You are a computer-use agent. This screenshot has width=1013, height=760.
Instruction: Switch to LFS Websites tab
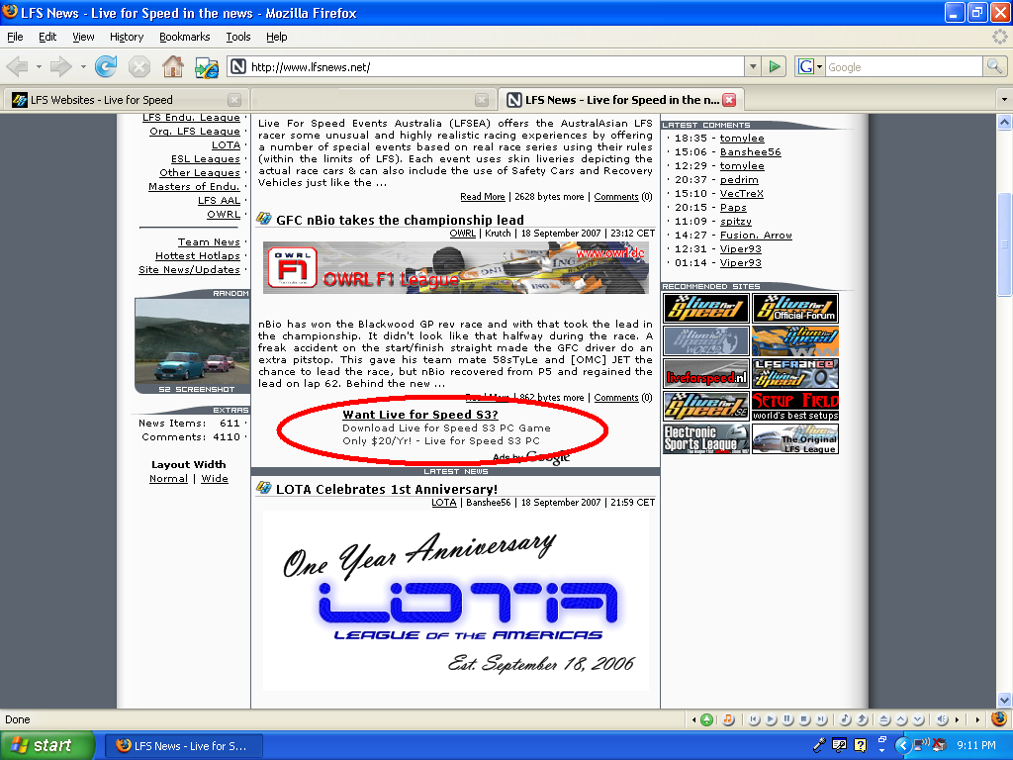pos(124,100)
